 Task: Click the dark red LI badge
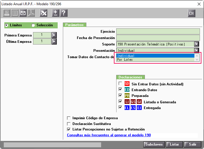pos(127,102)
